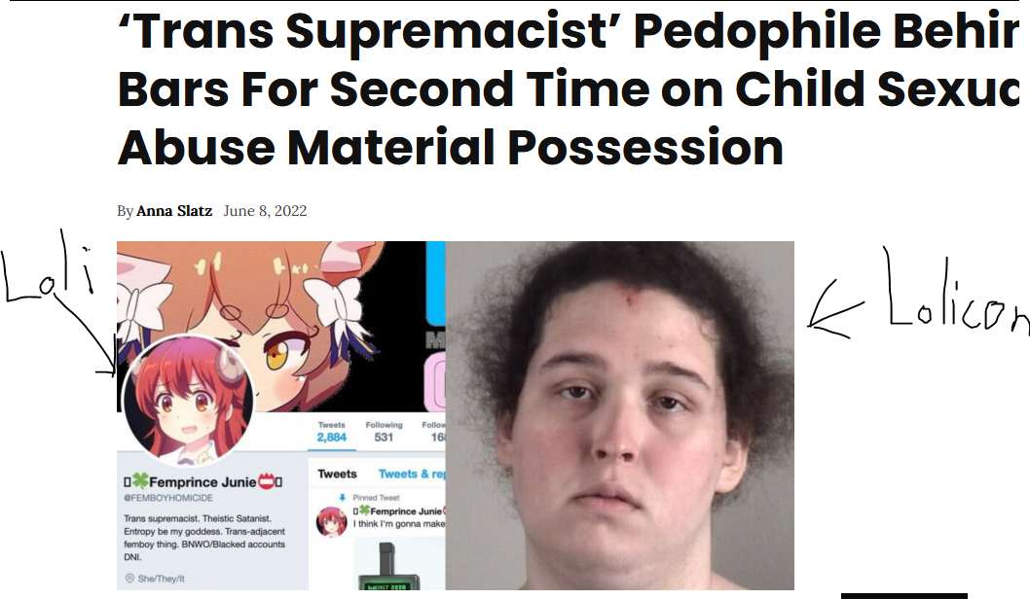Click the Femprince Junie display name
Screen dimensions: 1030x599
pos(202,482)
